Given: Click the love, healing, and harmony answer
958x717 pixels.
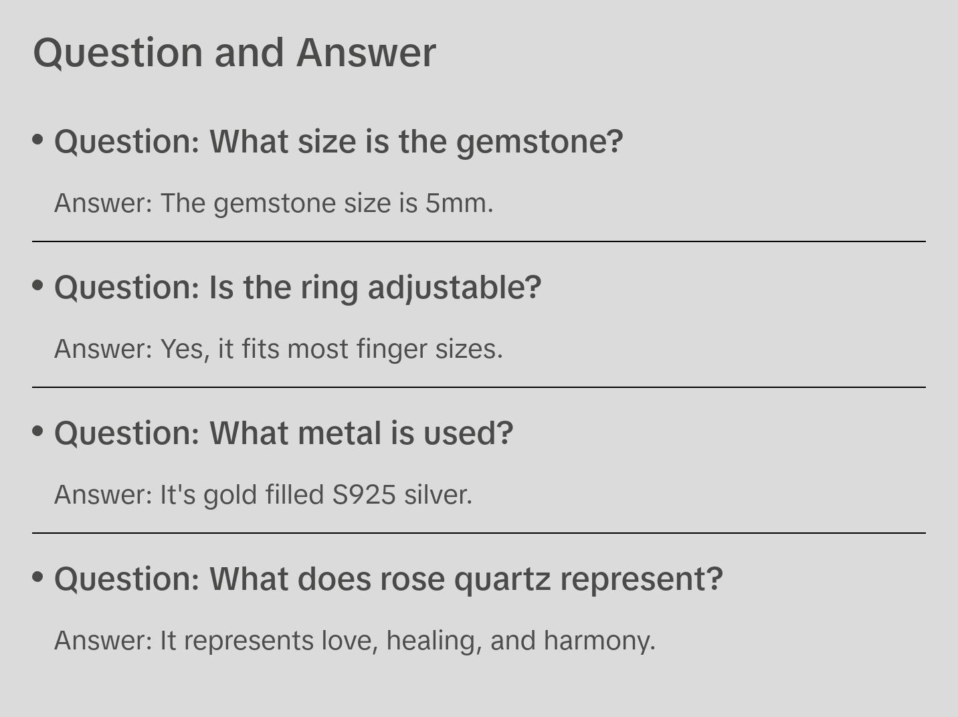Looking at the screenshot, I should pyautogui.click(x=355, y=641).
